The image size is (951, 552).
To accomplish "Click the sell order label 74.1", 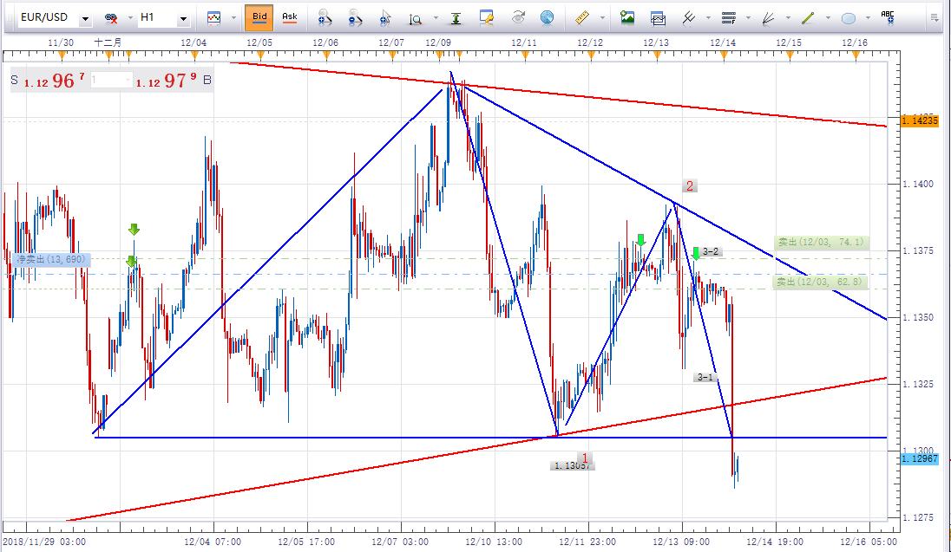I will point(821,243).
